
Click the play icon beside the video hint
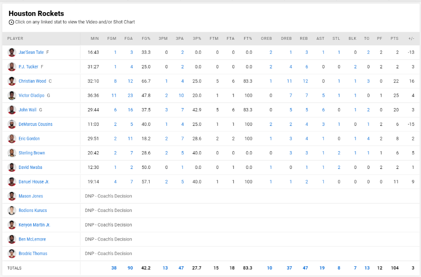point(11,22)
